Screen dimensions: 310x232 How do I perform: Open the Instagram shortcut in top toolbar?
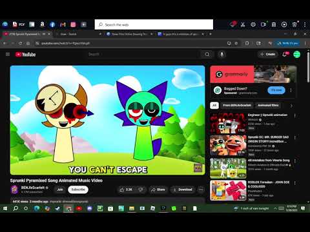click(73, 24)
